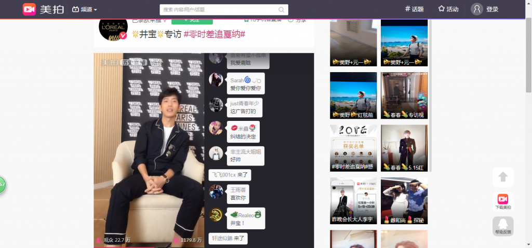The height and width of the screenshot is (248, 532).
Task: Open 樊野 红毯前 video thumbnail
Action: [353, 95]
